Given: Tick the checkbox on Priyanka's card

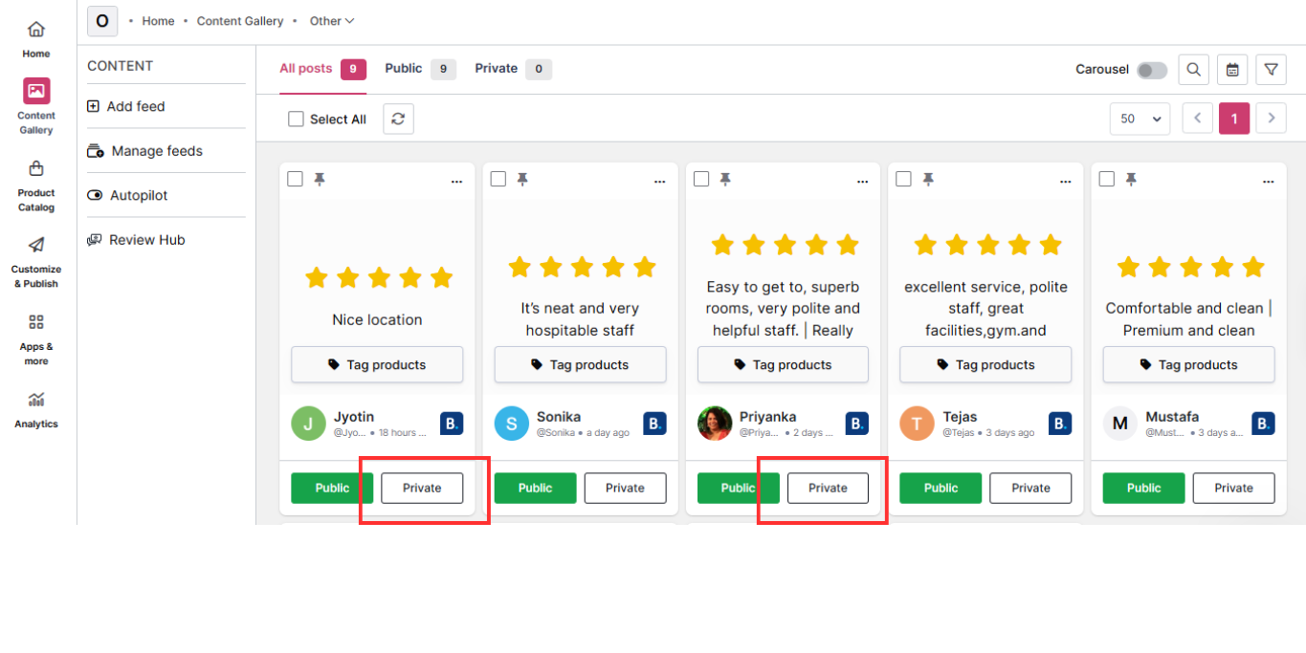Looking at the screenshot, I should (701, 179).
